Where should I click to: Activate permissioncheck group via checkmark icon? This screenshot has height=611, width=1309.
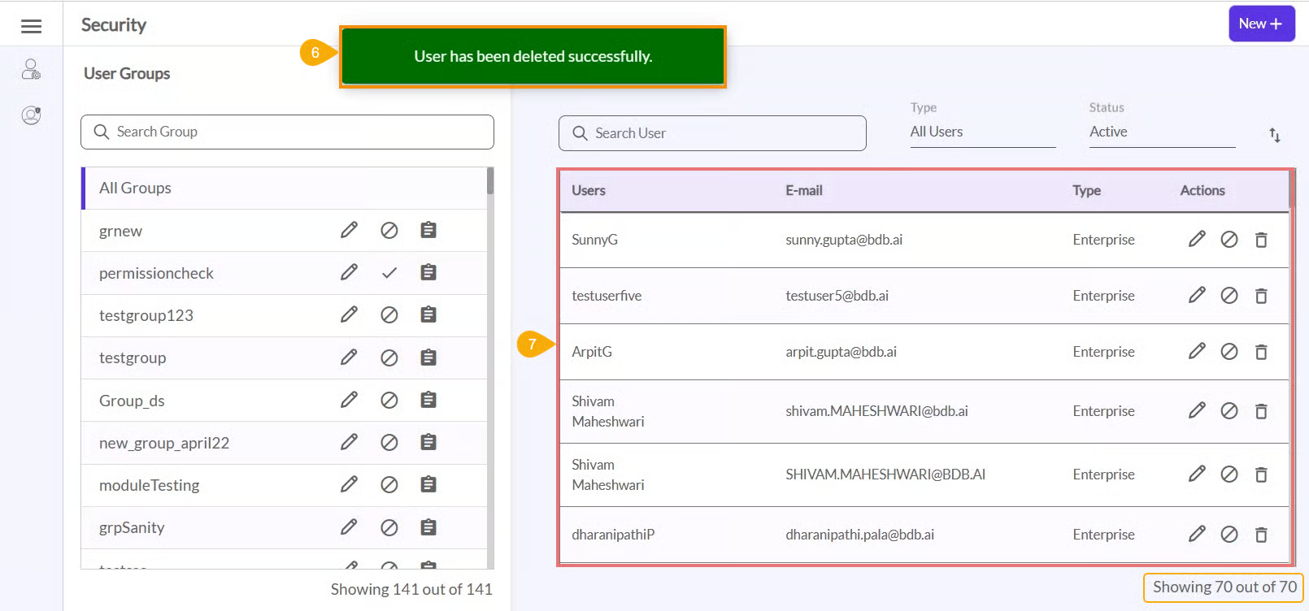coord(389,273)
